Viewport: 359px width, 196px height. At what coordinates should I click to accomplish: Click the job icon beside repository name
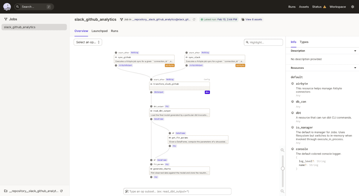pyautogui.click(x=121, y=19)
